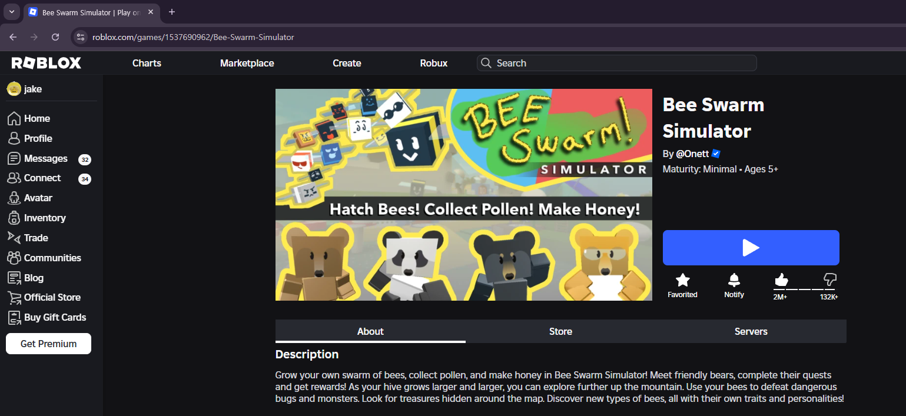Viewport: 906px width, 416px height.
Task: Click the Get Premium button
Action: click(x=48, y=344)
